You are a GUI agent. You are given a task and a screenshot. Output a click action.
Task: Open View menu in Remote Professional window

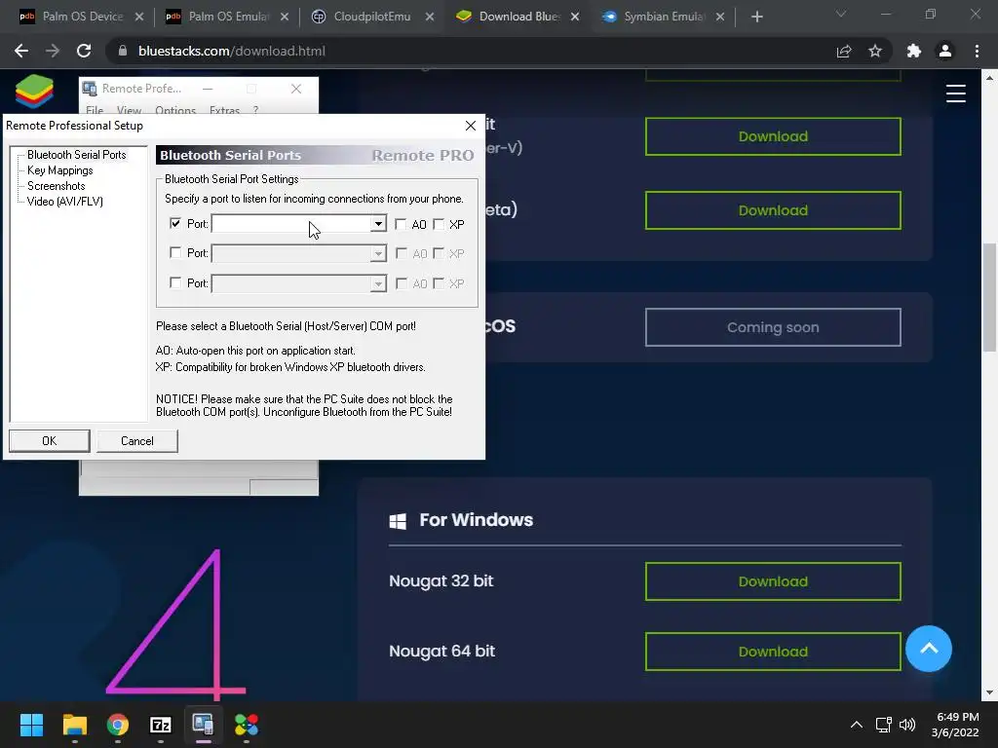coord(130,110)
